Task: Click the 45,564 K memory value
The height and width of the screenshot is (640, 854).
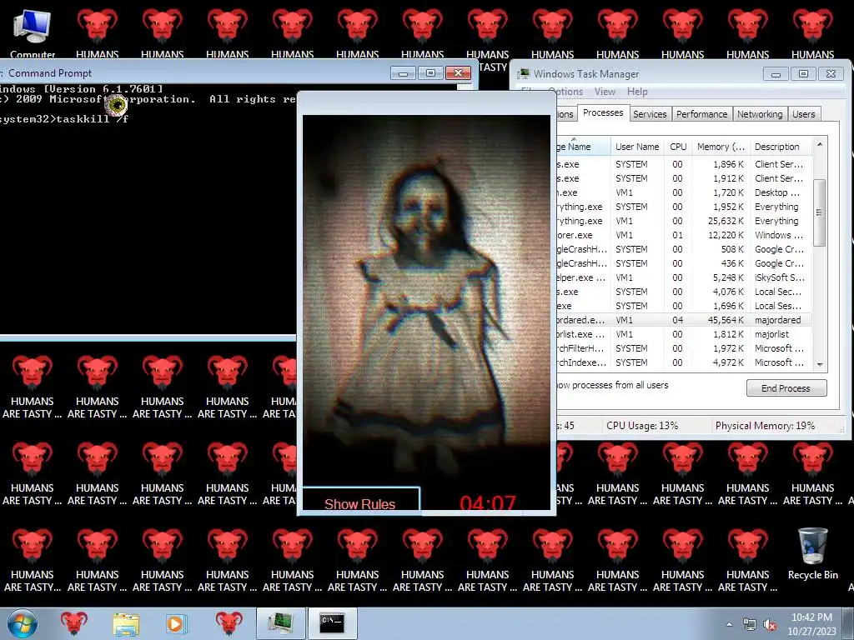Action: point(726,320)
